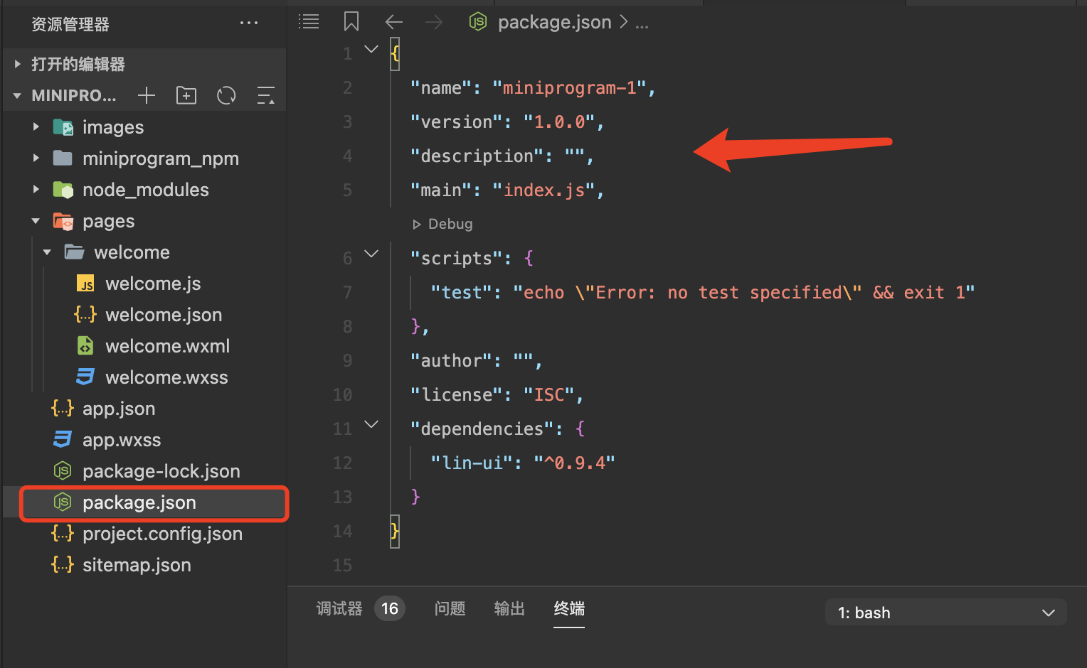Screen dimensions: 1087x668
Task: Click the JS icon of welcome.js
Action: tap(85, 284)
